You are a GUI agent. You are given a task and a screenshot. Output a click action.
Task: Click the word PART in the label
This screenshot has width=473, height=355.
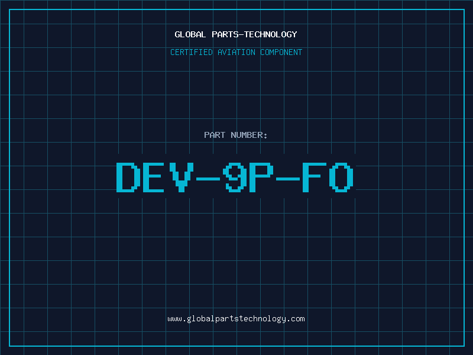pyautogui.click(x=215, y=135)
